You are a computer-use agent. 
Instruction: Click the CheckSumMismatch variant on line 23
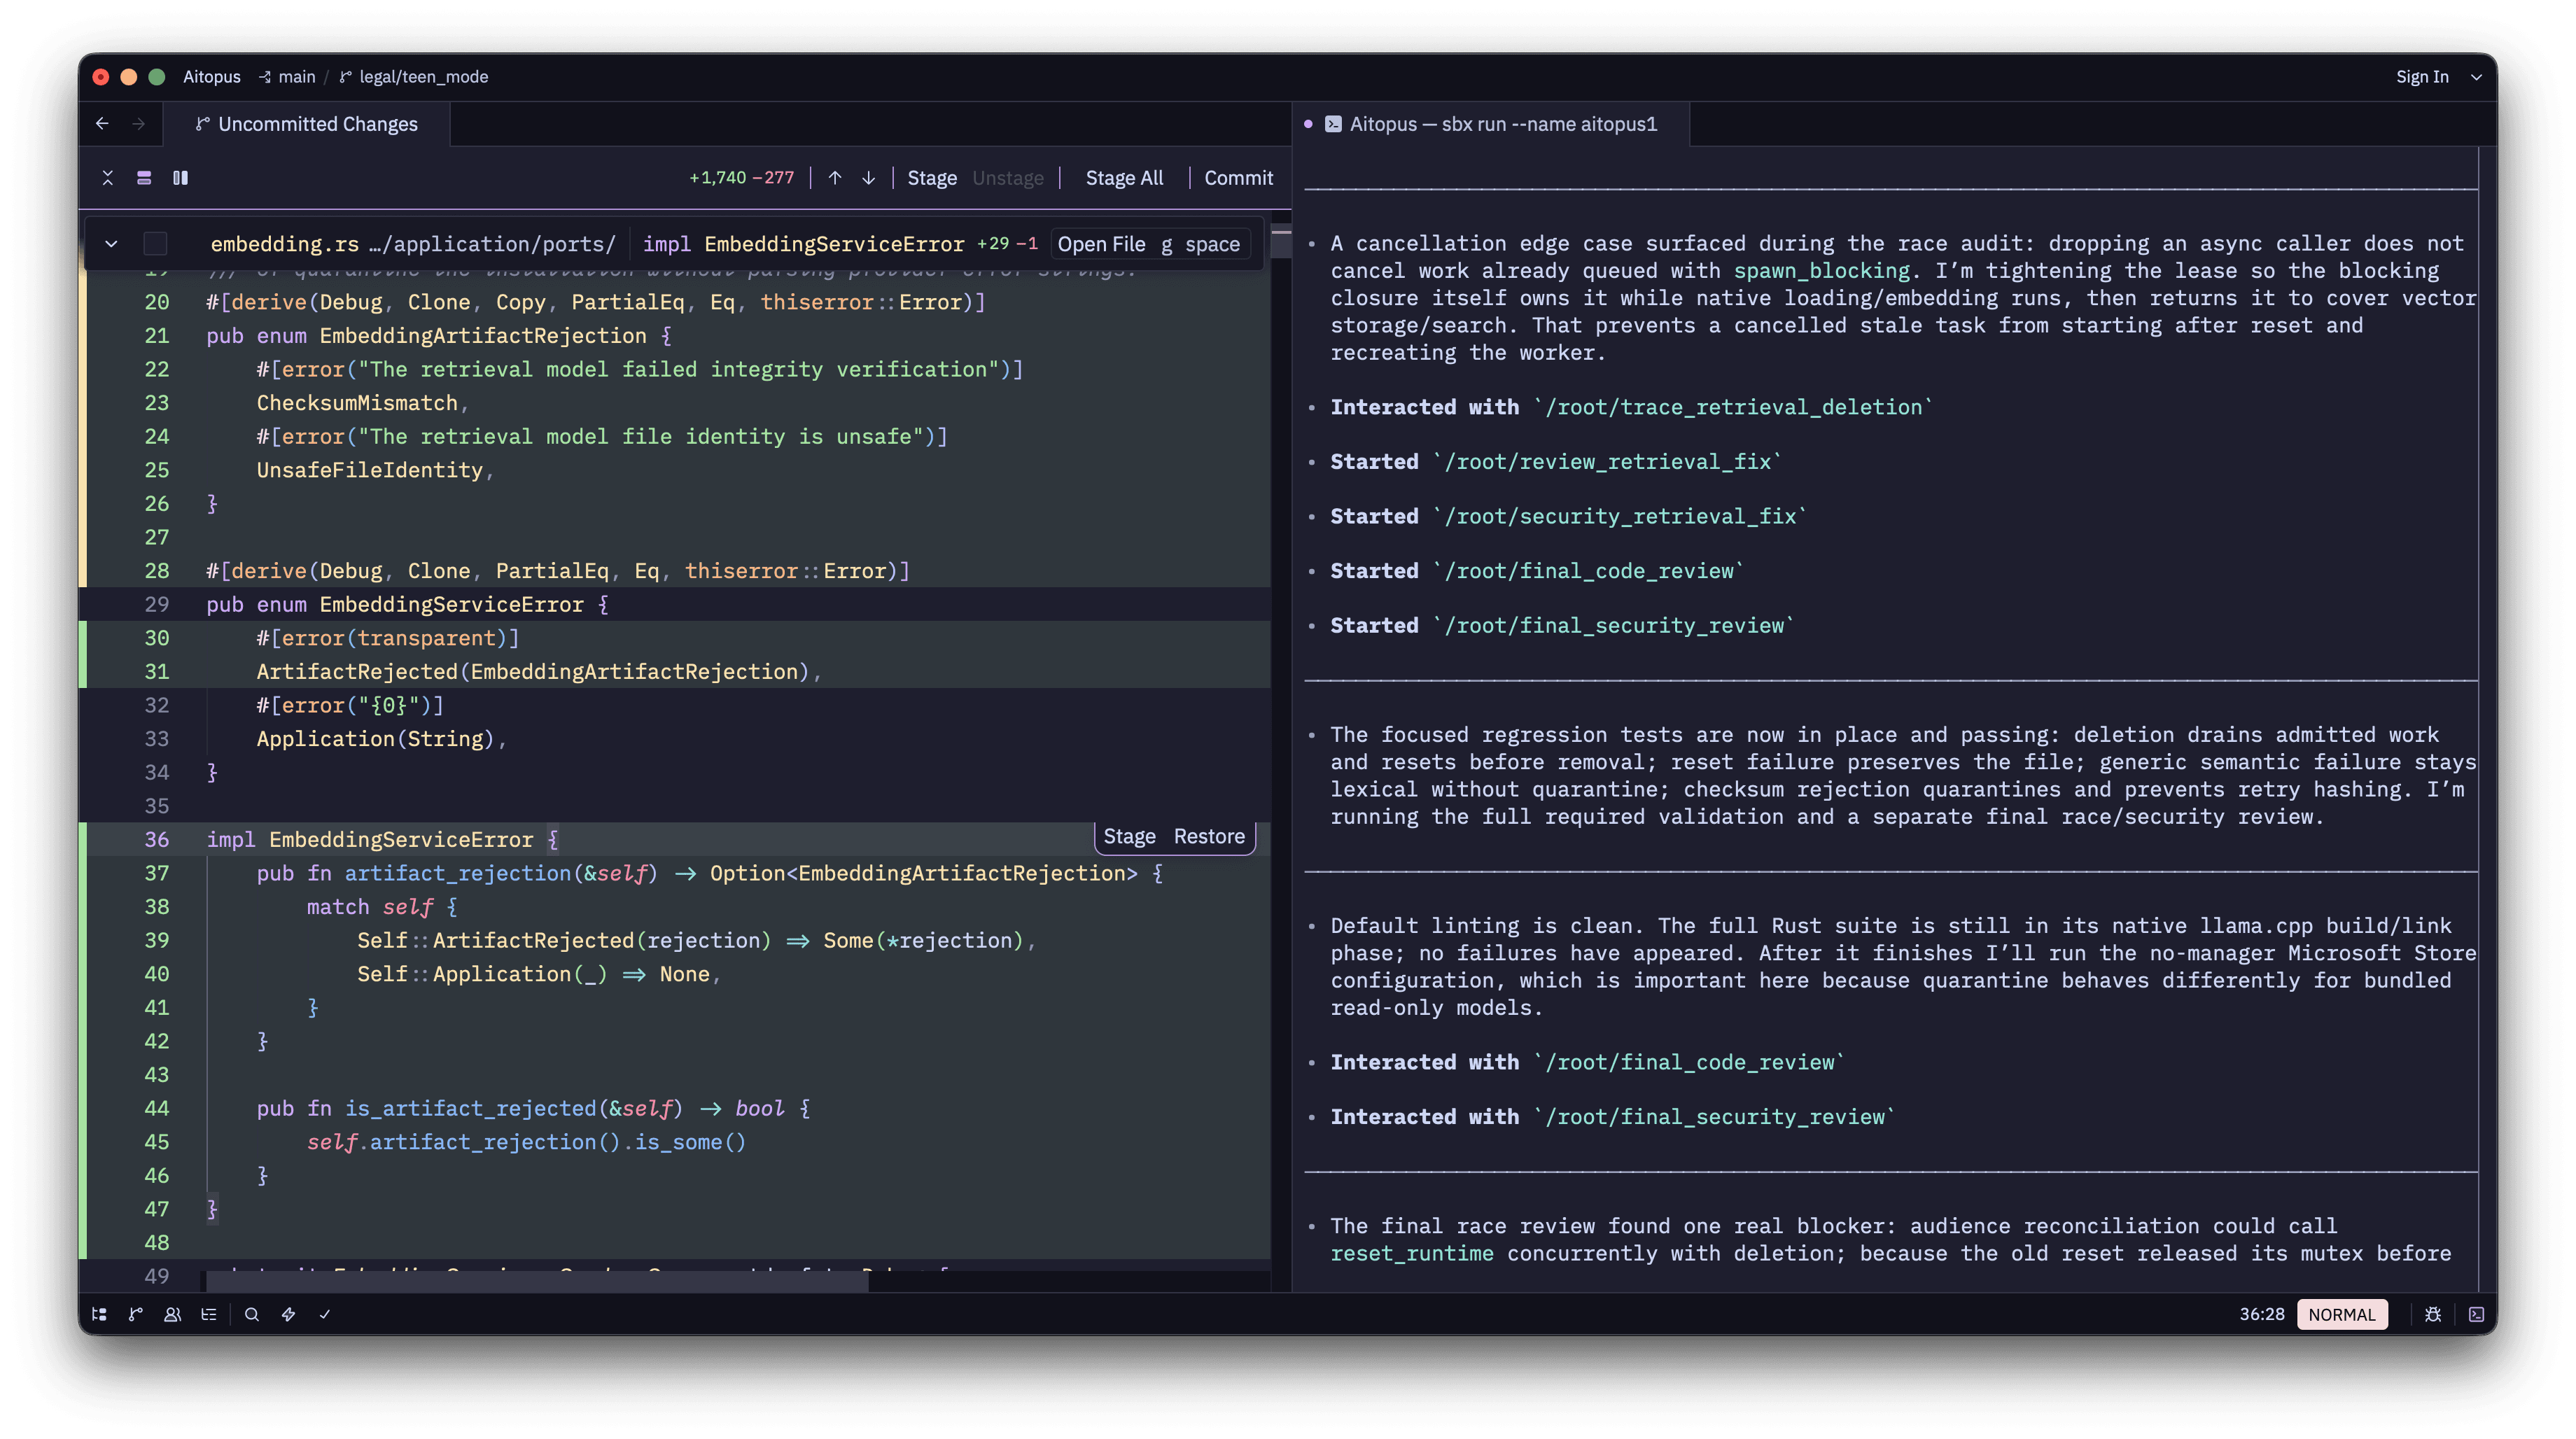click(357, 402)
